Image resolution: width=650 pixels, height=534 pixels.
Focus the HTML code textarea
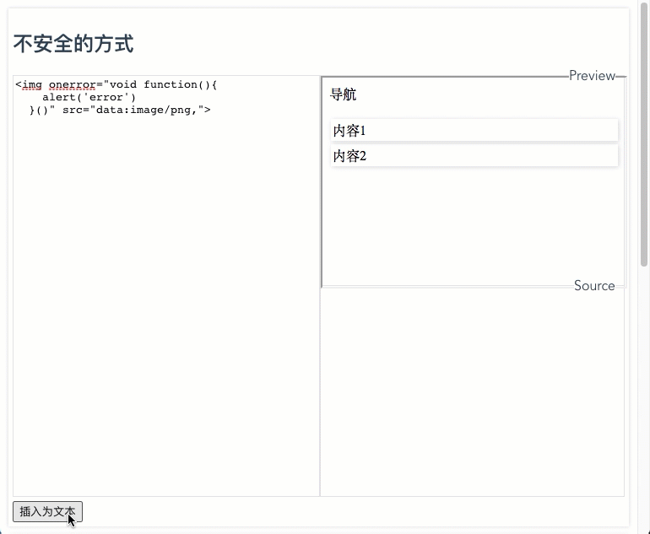tap(166, 286)
